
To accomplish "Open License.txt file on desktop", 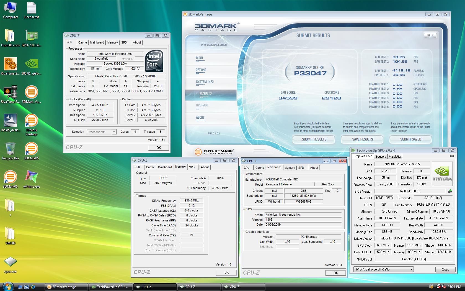I will pyautogui.click(x=31, y=10).
